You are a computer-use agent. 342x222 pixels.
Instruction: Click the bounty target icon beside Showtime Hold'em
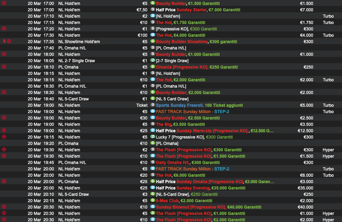click(9, 41)
